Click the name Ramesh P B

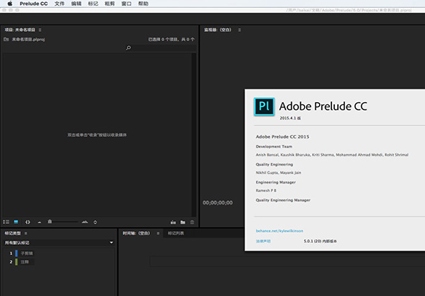click(x=266, y=191)
